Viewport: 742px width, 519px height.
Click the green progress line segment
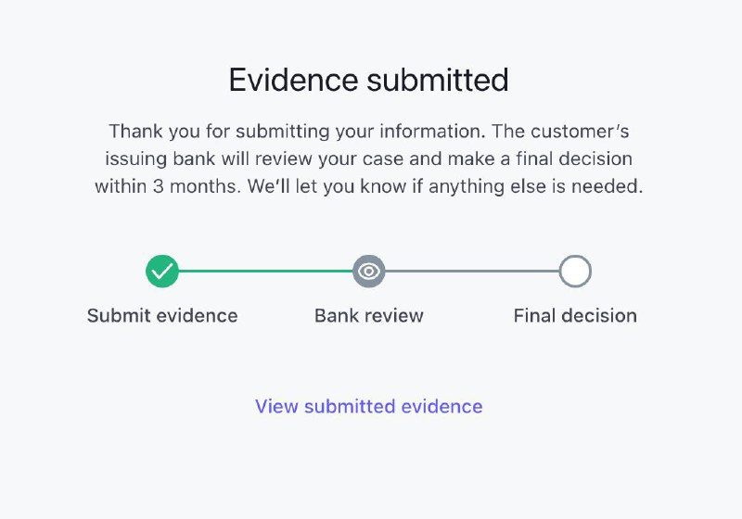(265, 272)
